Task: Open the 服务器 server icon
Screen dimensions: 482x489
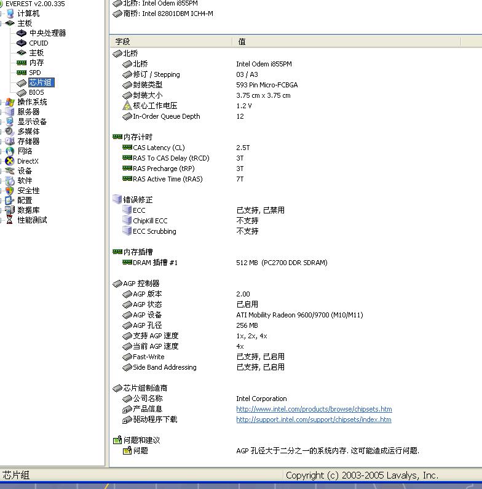Action: click(x=10, y=112)
